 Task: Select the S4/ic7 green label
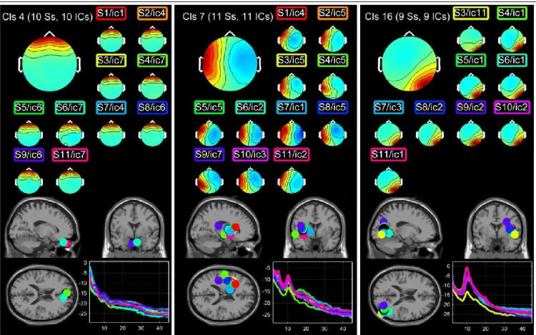pos(152,61)
